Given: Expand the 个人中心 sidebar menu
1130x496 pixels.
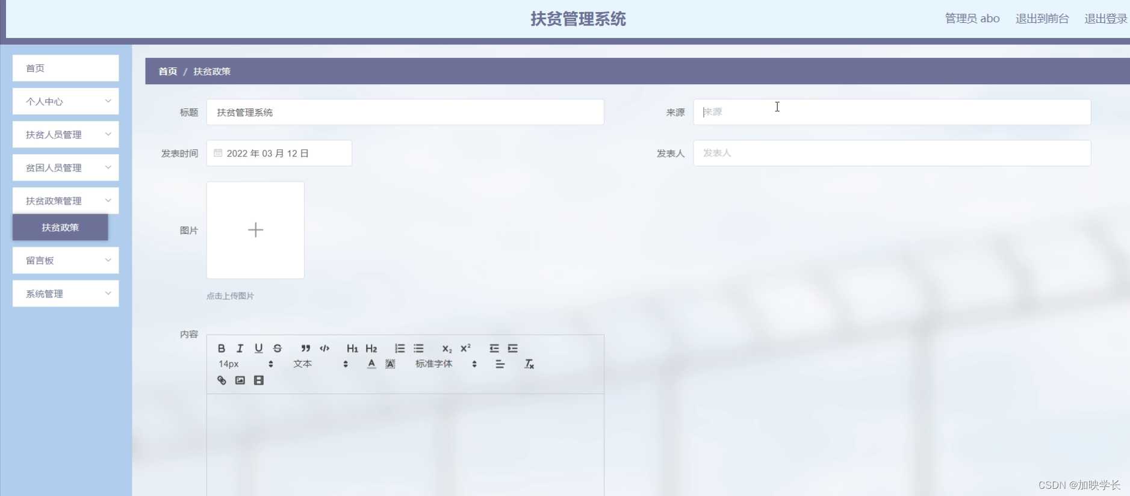Looking at the screenshot, I should coord(66,102).
